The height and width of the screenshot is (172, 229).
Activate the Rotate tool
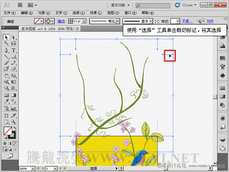6,76
